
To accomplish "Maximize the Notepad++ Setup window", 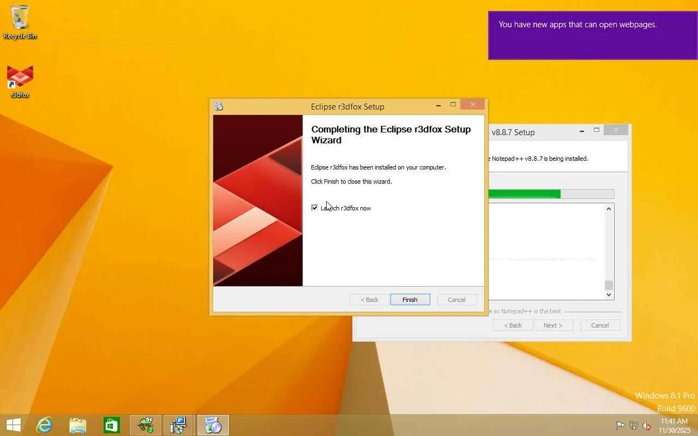I will [597, 130].
